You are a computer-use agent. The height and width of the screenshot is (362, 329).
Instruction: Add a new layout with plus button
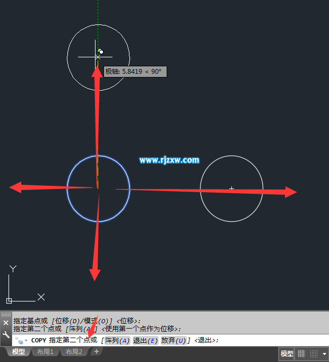click(x=97, y=351)
